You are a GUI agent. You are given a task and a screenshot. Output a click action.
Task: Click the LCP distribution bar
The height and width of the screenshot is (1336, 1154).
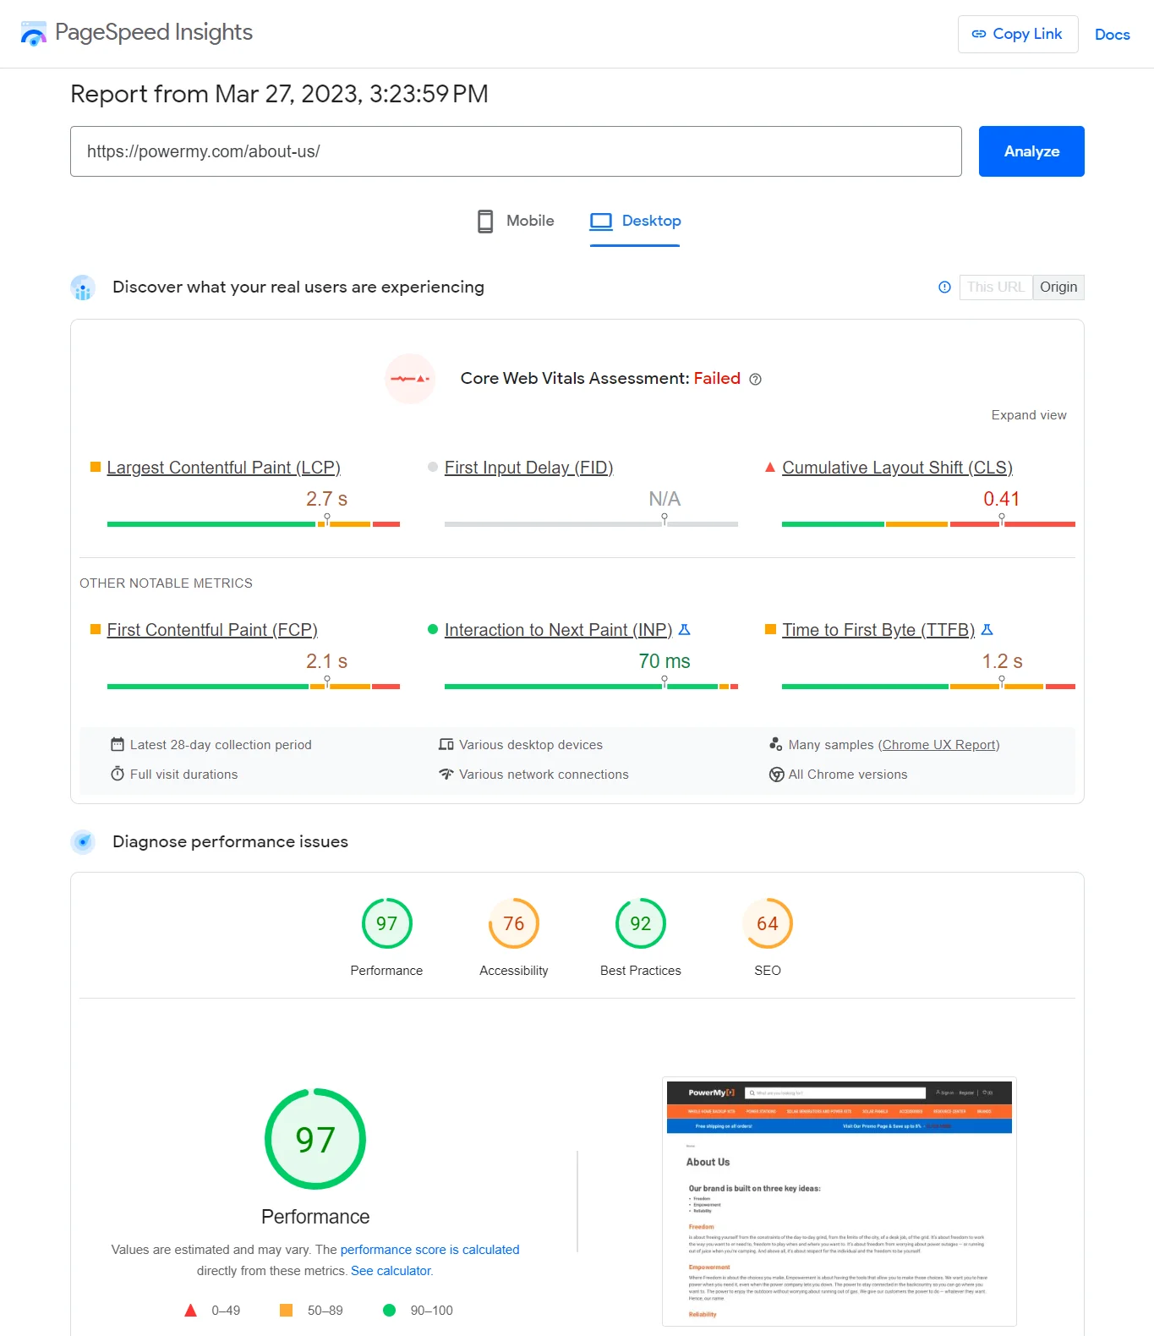click(x=254, y=524)
